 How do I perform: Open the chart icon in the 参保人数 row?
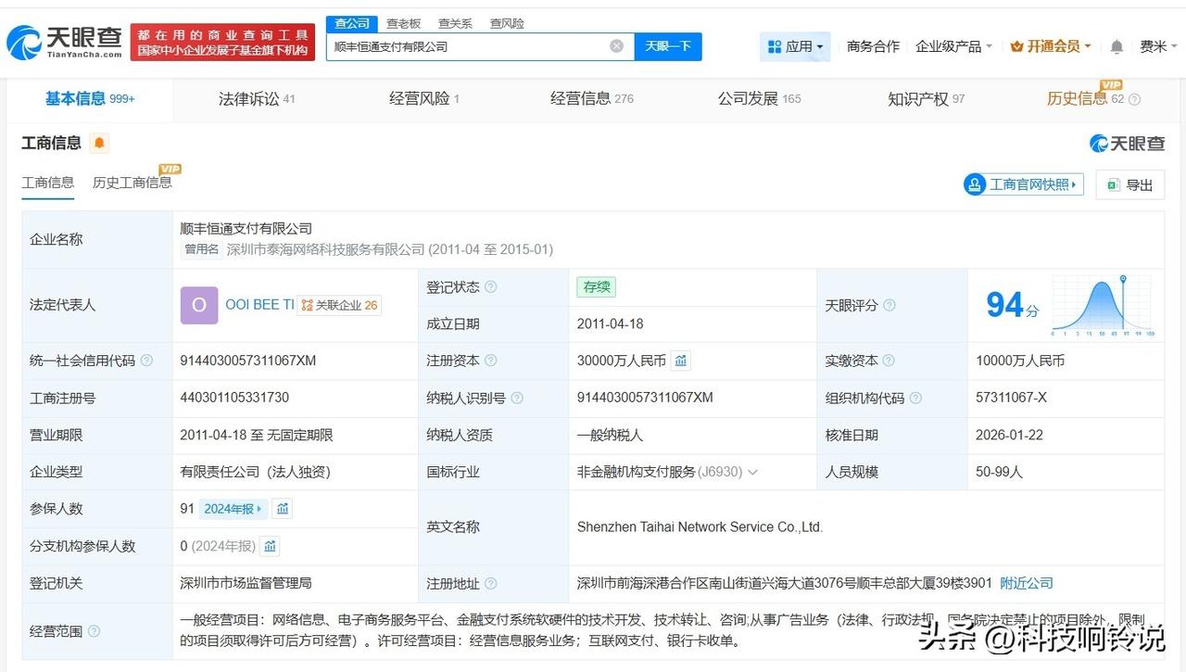tap(283, 508)
